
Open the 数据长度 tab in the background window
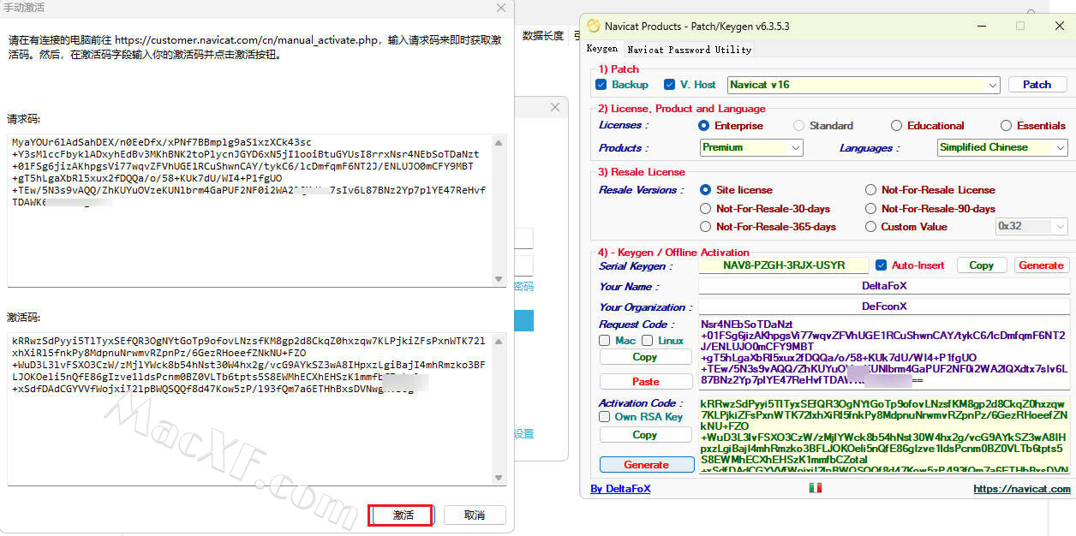point(543,36)
